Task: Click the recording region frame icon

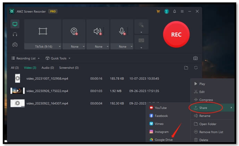Action: click(x=43, y=32)
